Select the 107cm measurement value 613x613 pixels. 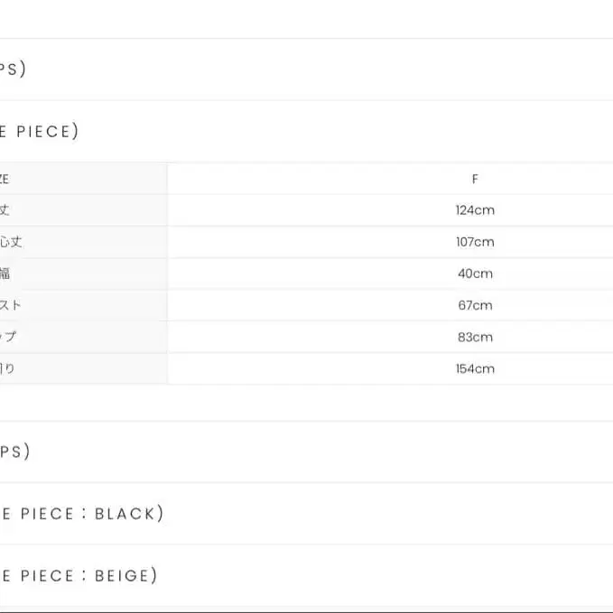(475, 242)
